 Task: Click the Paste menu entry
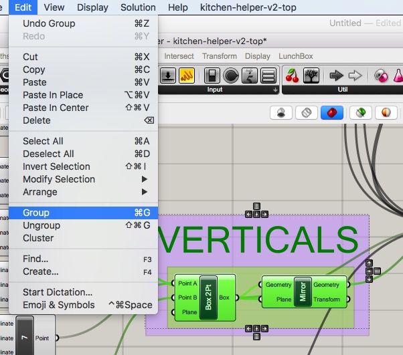coord(83,82)
